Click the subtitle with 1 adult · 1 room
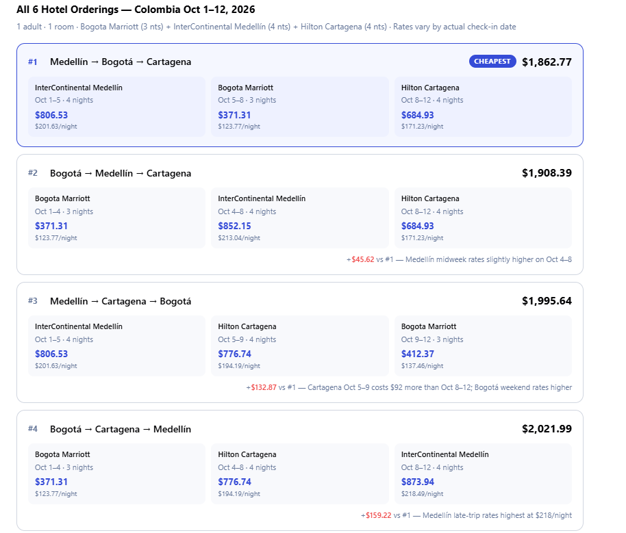 (266, 27)
